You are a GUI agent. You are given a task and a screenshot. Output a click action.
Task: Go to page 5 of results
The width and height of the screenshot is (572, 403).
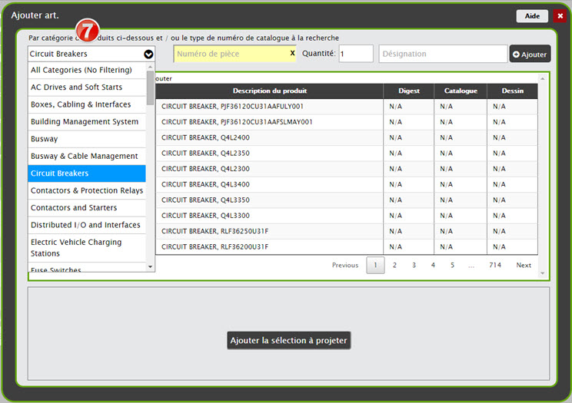(x=452, y=266)
